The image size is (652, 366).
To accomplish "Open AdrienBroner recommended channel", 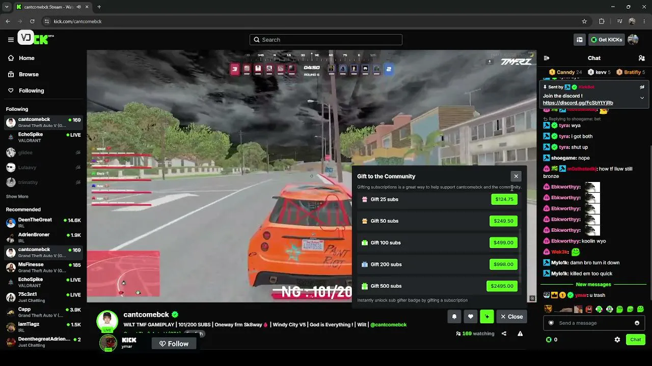I will pos(43,237).
